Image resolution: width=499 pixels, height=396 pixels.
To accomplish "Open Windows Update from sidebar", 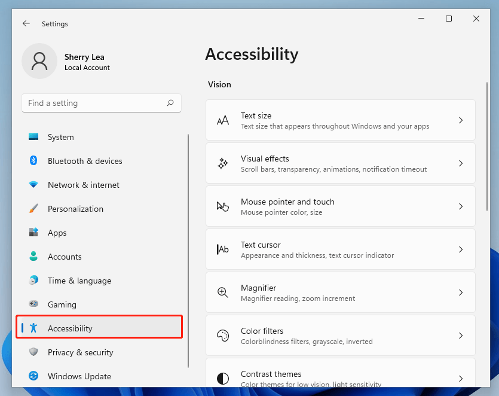I will tap(79, 376).
